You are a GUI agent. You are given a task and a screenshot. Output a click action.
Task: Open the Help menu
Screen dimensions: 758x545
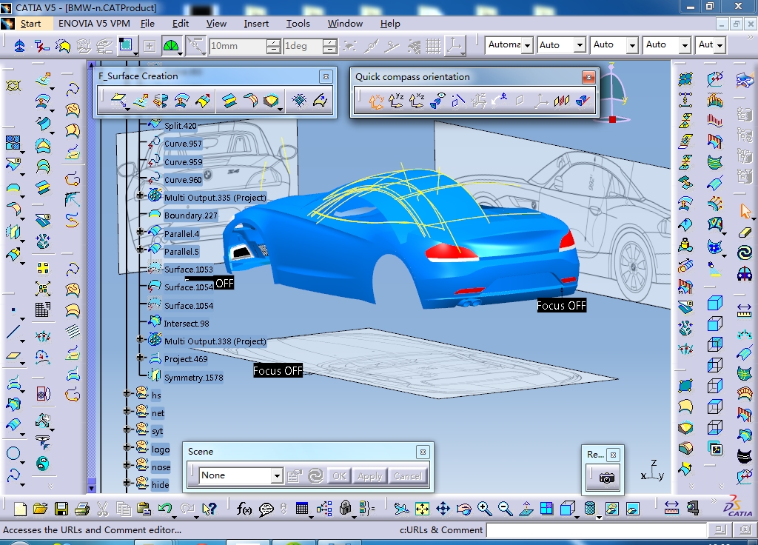(390, 24)
